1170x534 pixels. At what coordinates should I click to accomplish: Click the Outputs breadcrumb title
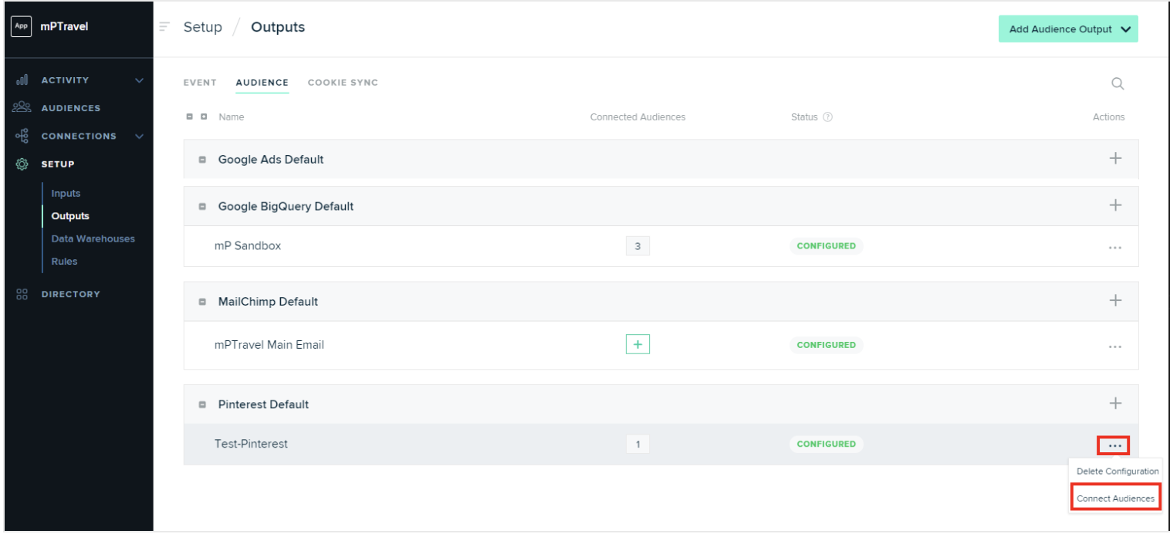tap(278, 27)
